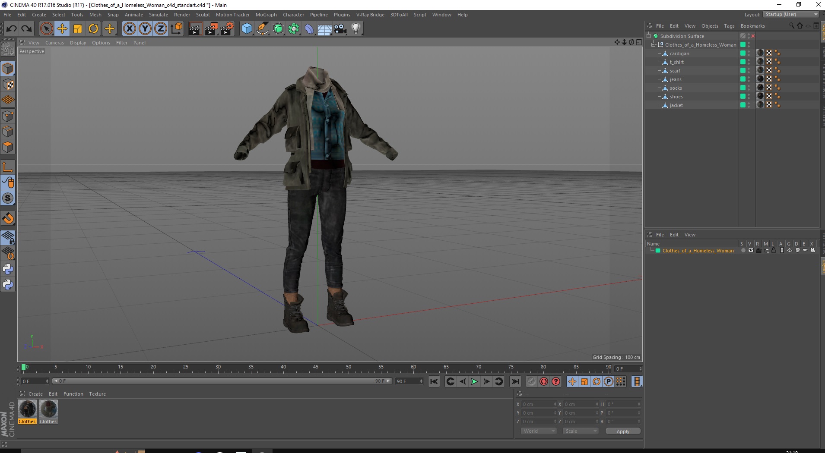Open the spline pen tool
Image resolution: width=825 pixels, height=453 pixels.
tap(263, 29)
